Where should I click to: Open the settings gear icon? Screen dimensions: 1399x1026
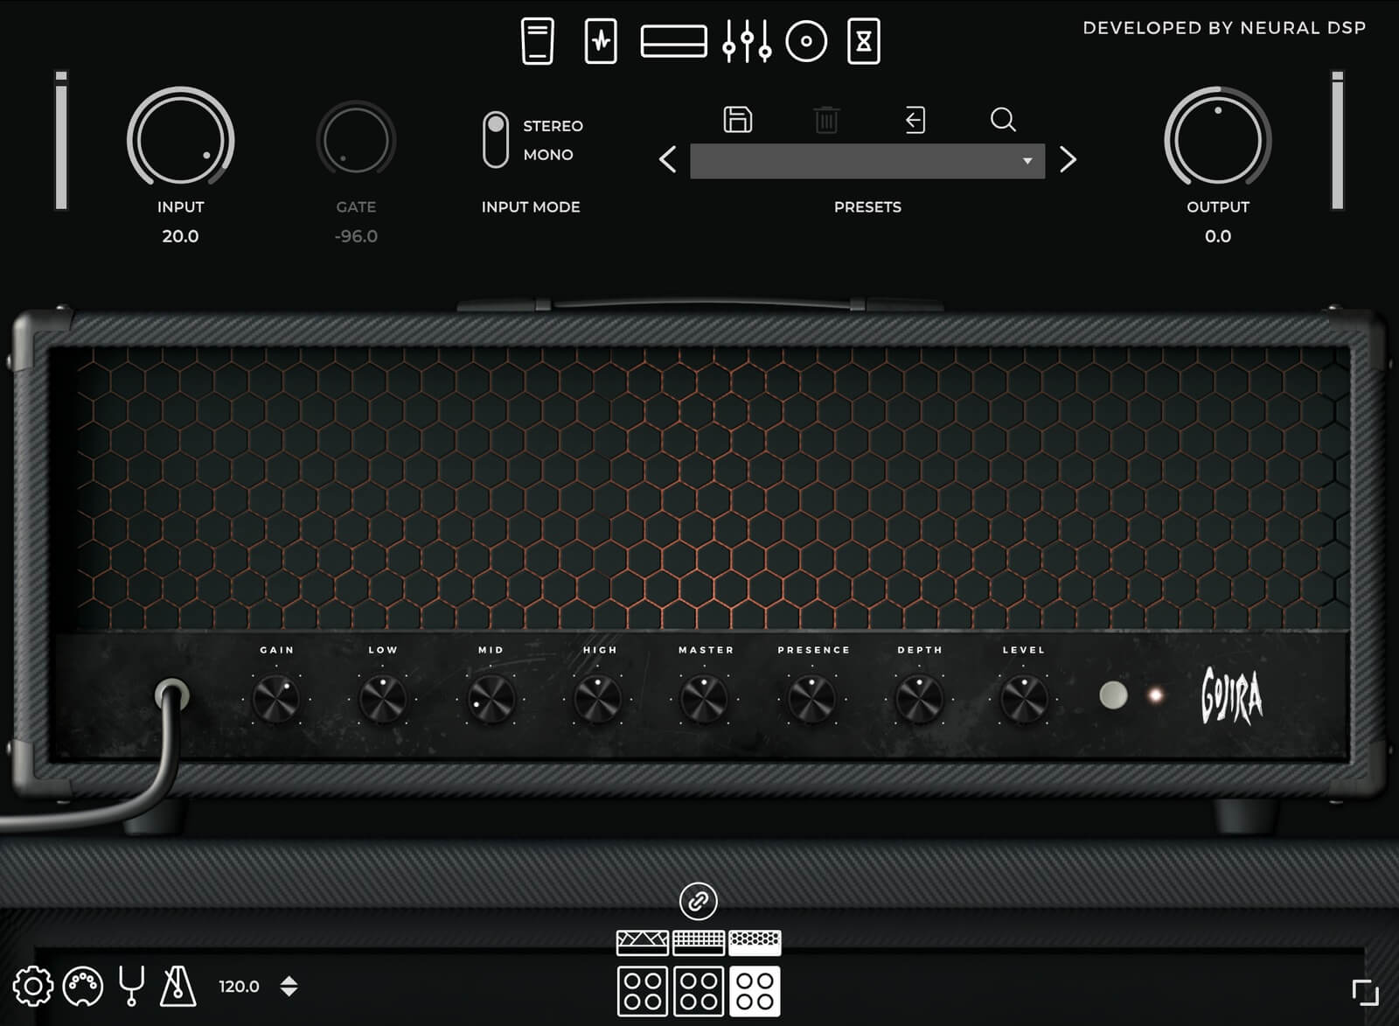pyautogui.click(x=33, y=987)
